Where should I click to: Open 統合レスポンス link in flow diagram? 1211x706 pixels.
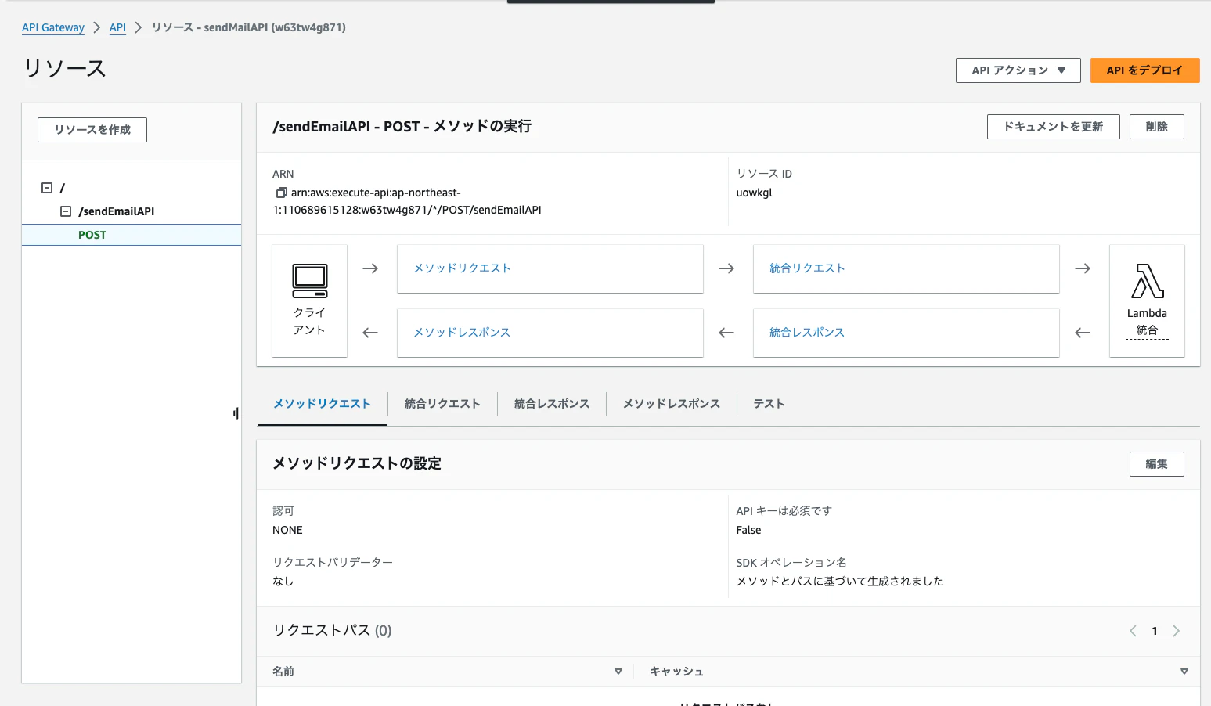(807, 333)
